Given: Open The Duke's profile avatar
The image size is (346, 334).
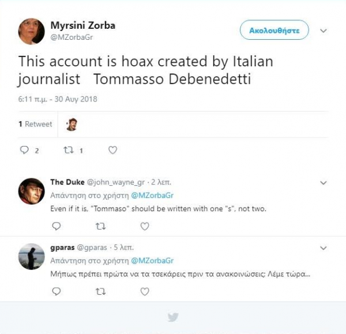Looking at the screenshot, I should click(31, 191).
